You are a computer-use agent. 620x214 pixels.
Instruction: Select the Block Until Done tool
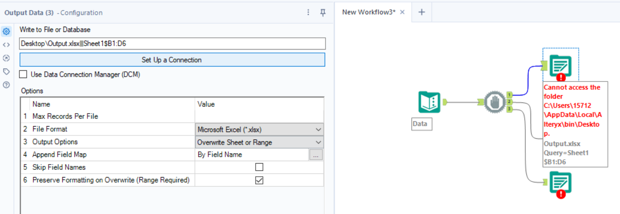click(494, 102)
